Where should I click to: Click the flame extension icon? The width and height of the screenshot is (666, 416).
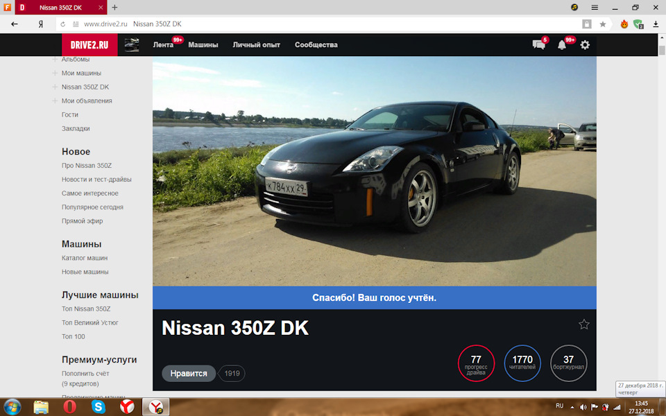(x=624, y=24)
